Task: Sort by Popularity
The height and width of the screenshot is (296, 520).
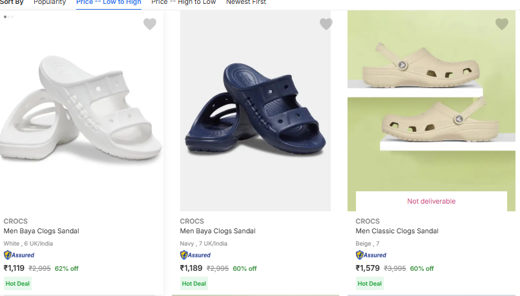Action: pos(50,3)
